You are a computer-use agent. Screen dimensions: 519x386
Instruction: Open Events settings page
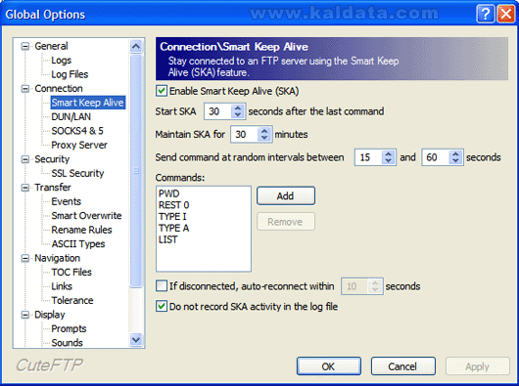(x=67, y=201)
